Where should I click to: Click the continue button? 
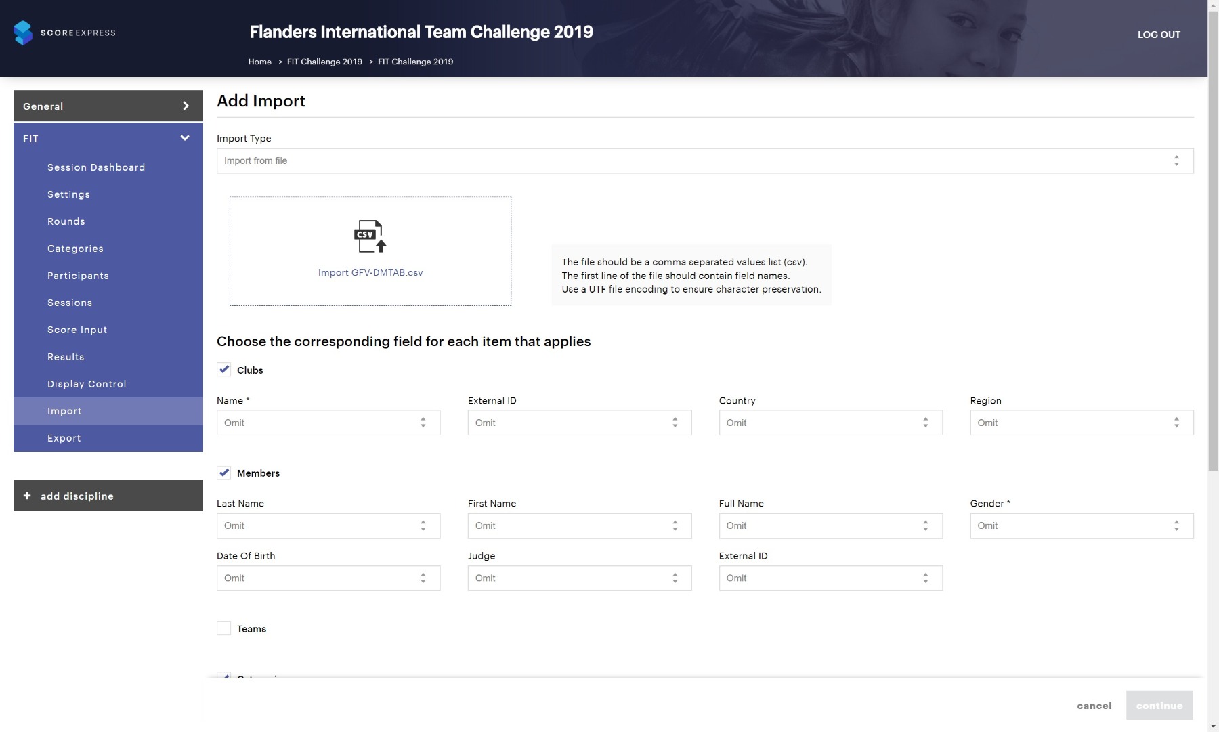(x=1159, y=706)
